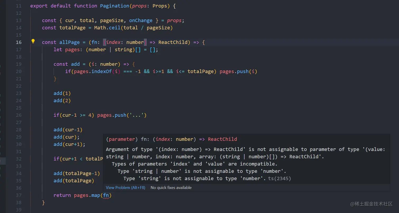The height and width of the screenshot is (213, 399).
Task: Click the ReactChild type on line 16
Action: (173, 42)
